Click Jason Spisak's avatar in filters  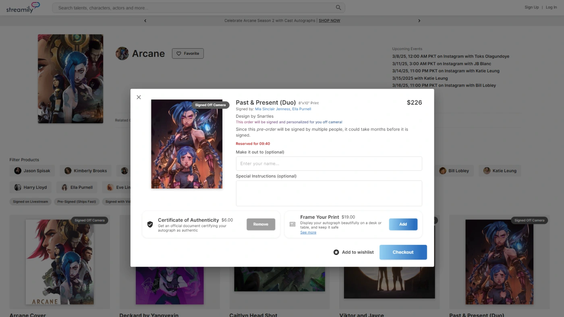[18, 171]
